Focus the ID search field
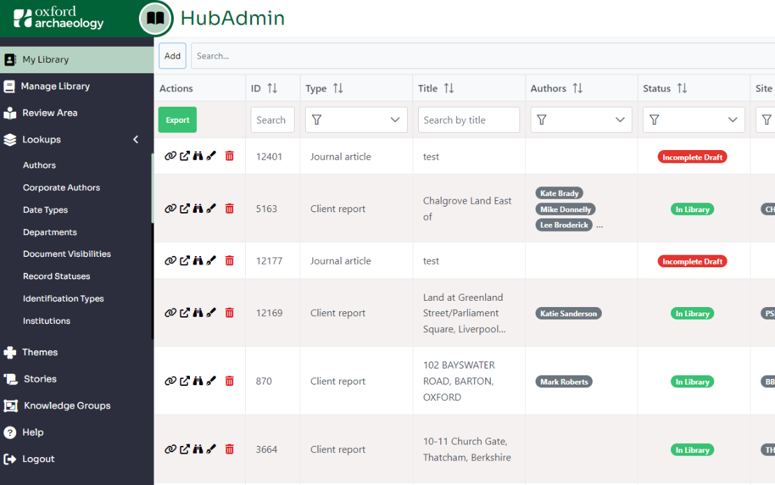Image resolution: width=775 pixels, height=485 pixels. (272, 119)
